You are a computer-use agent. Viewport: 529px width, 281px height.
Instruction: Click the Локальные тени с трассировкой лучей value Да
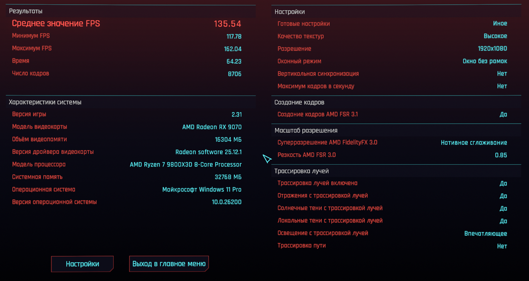click(x=503, y=221)
